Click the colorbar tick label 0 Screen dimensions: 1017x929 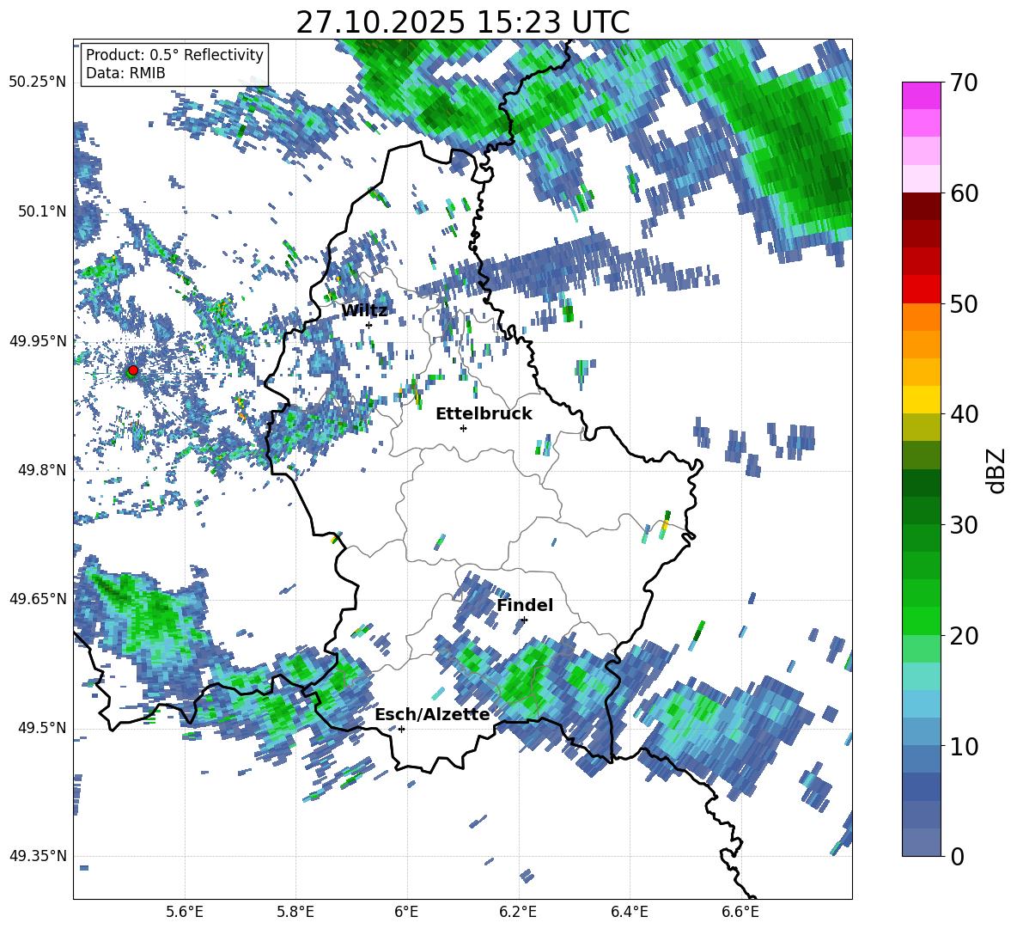coord(957,856)
